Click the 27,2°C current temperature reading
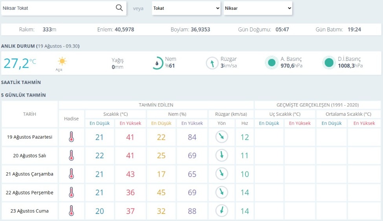 click(20, 63)
